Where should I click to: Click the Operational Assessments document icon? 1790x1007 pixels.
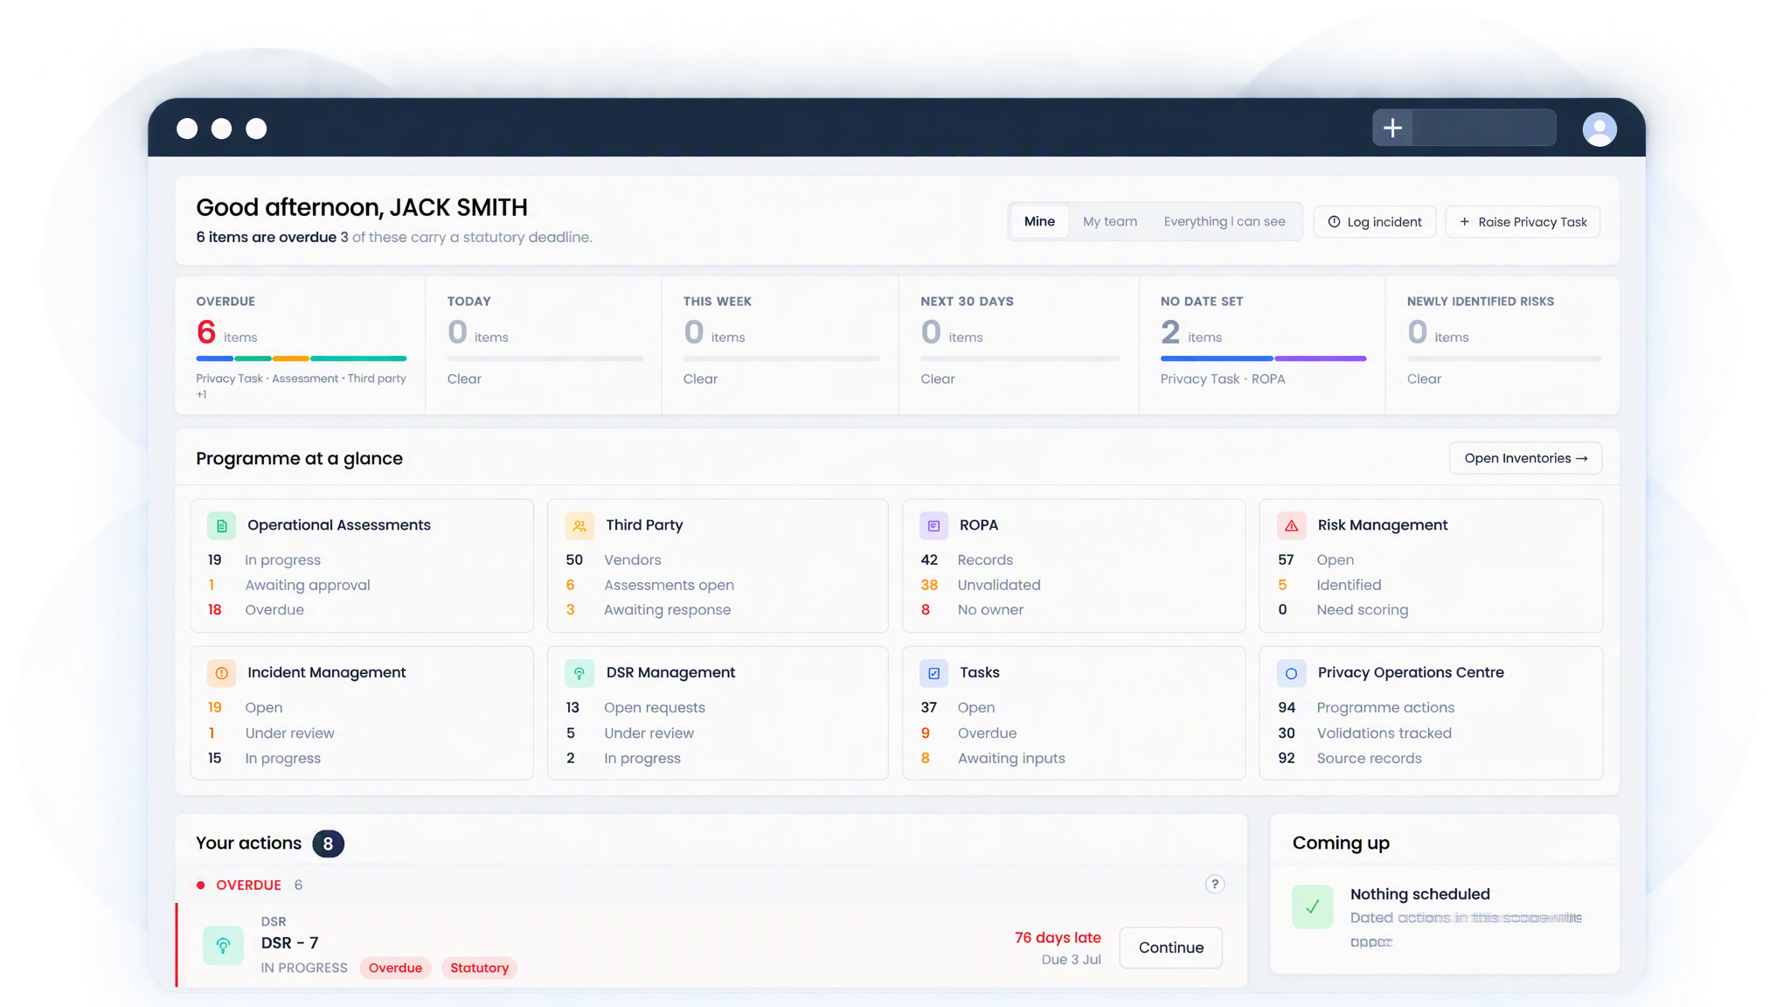pyautogui.click(x=221, y=525)
